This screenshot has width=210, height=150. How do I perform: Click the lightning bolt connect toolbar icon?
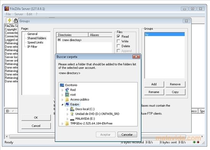(10, 21)
